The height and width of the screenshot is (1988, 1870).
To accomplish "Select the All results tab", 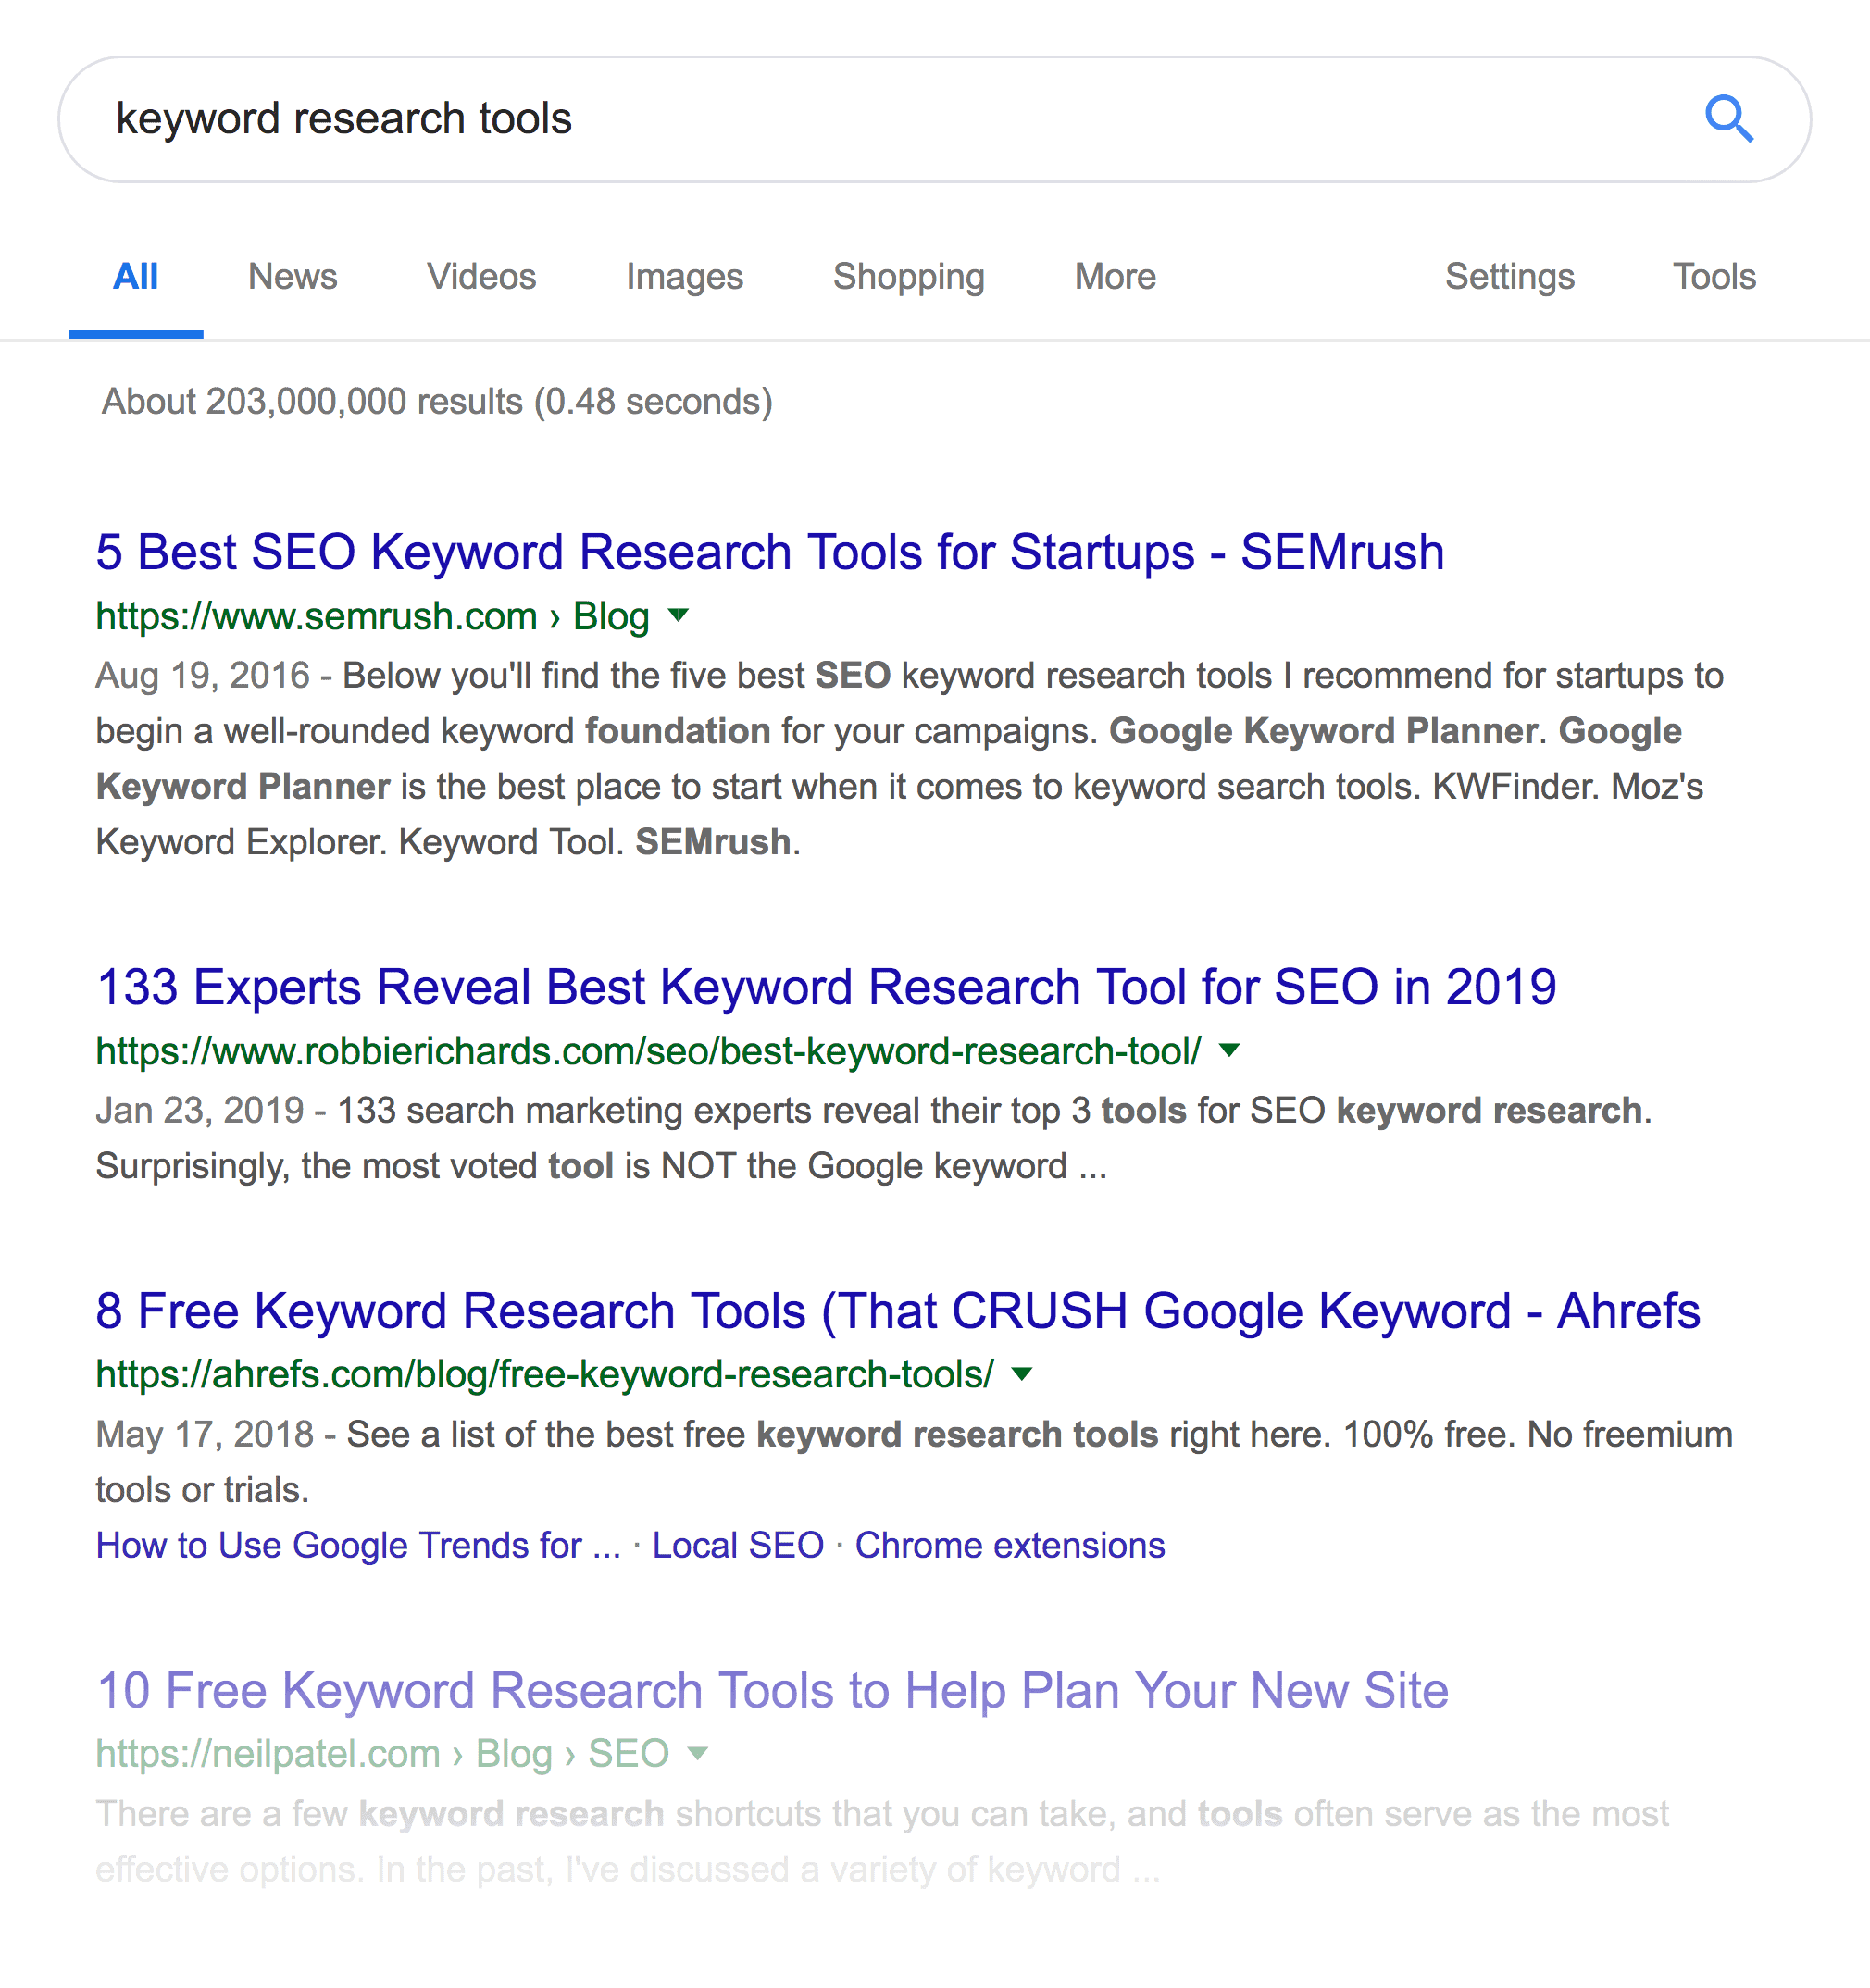I will (135, 276).
